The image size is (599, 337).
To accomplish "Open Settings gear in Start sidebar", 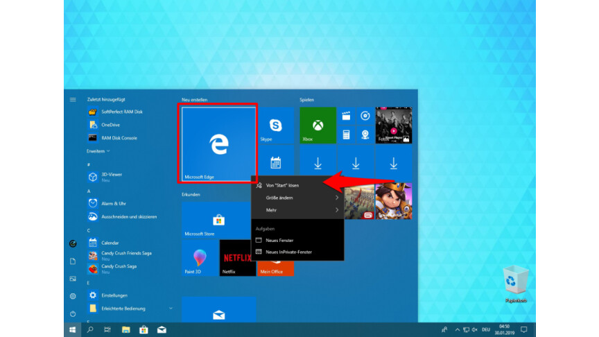I will tap(73, 296).
